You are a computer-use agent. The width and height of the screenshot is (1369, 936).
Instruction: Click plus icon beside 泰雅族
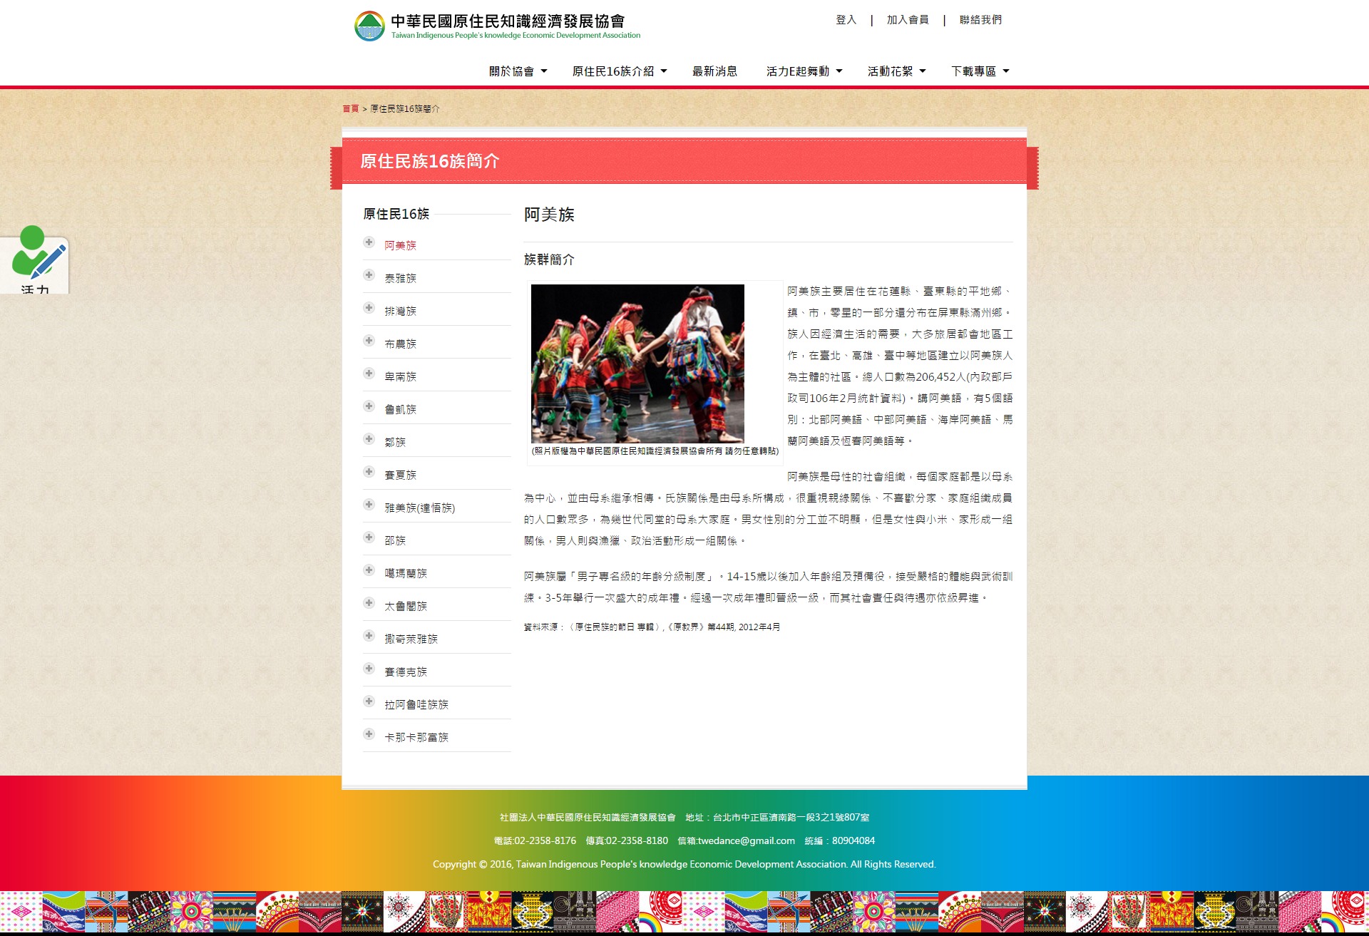369,275
